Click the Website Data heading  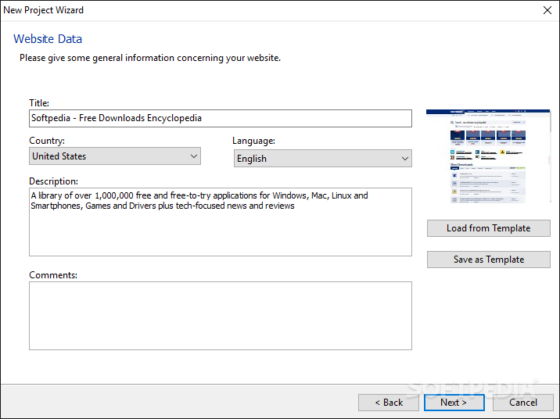tap(48, 39)
